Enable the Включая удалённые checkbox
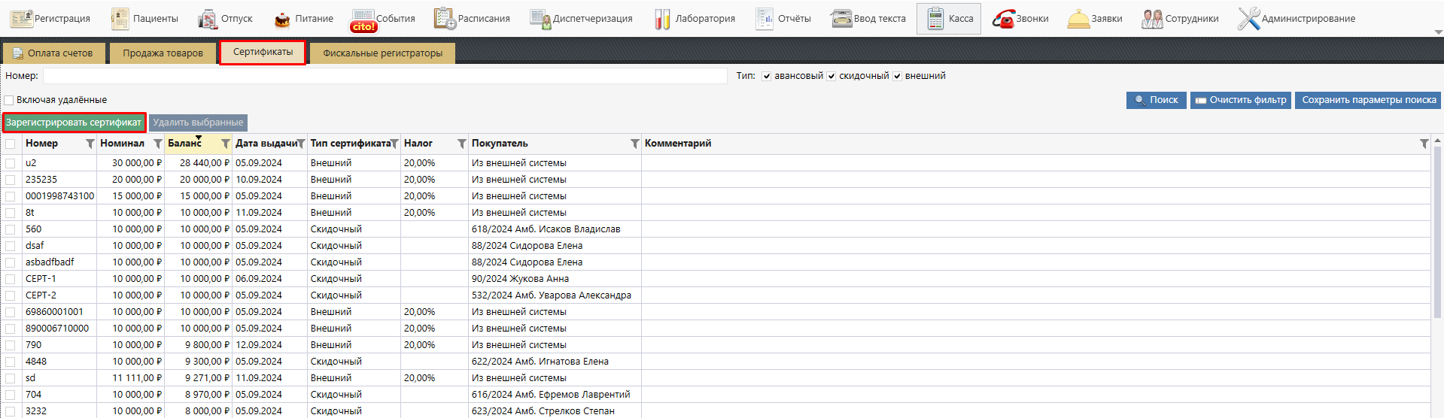Viewport: 1444px width, 418px height. 9,100
